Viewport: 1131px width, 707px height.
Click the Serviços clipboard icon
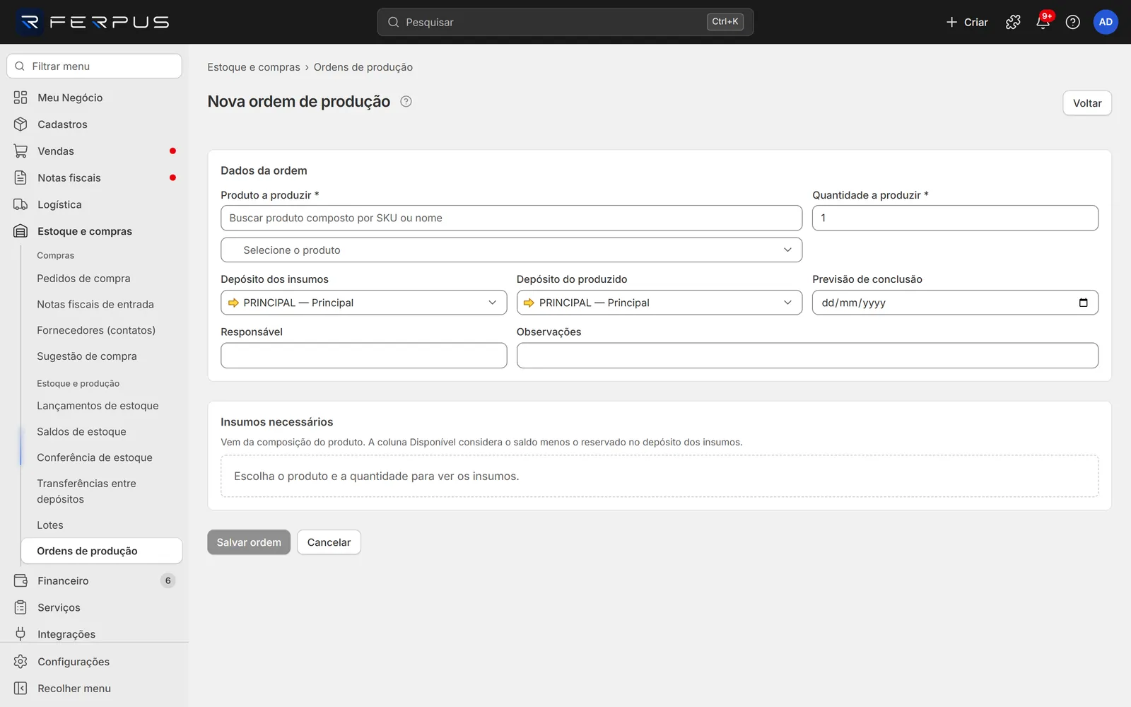pos(20,607)
